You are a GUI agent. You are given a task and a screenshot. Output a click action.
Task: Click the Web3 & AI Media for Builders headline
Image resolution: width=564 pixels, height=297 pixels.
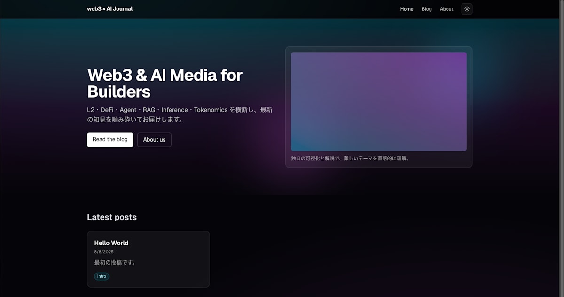click(x=165, y=83)
